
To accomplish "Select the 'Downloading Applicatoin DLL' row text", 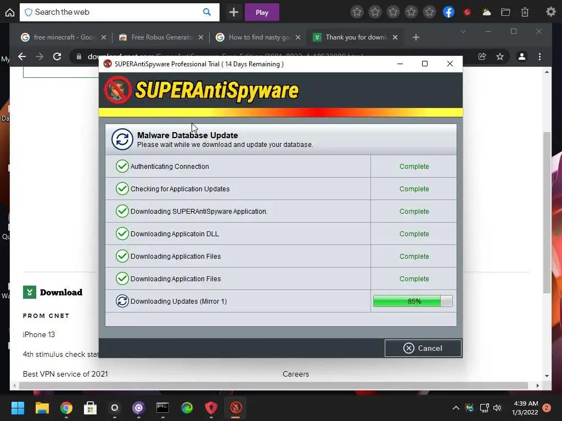I will pos(175,234).
